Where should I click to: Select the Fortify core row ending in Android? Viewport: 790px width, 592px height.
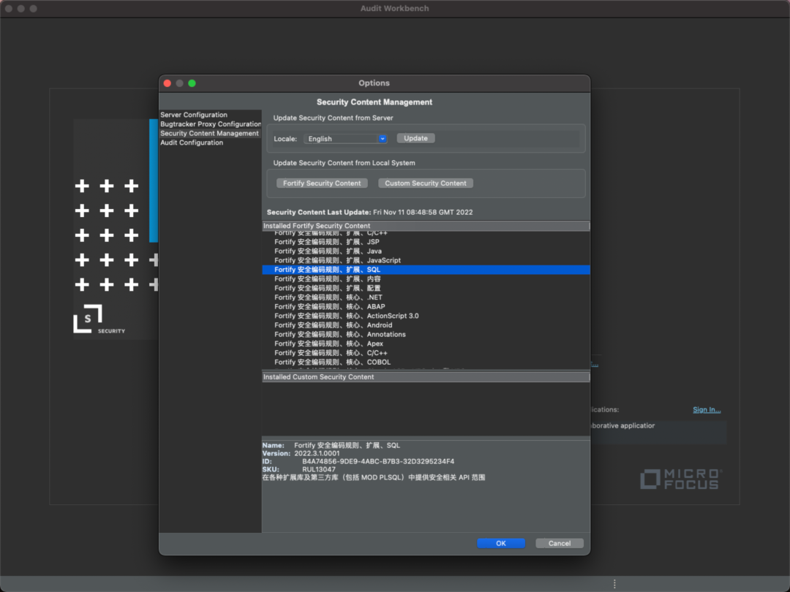point(426,325)
